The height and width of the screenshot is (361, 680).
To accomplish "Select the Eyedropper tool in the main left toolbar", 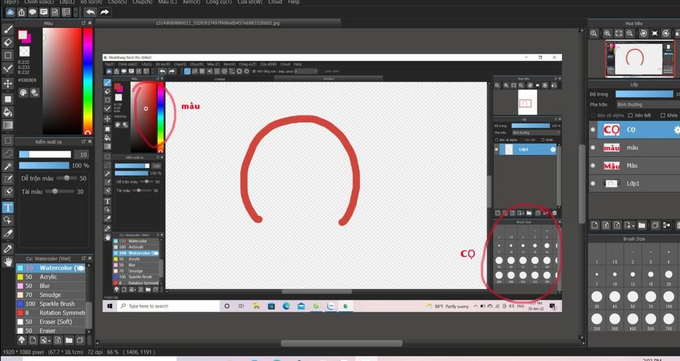I will [8, 248].
